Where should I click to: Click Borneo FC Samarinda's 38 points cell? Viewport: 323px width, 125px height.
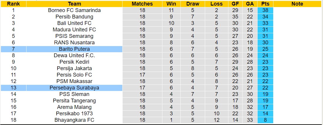265,10
